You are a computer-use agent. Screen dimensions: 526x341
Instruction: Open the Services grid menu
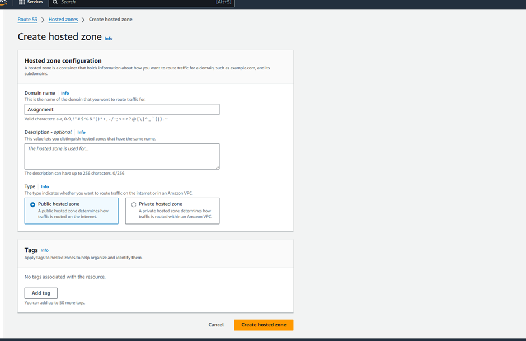pyautogui.click(x=23, y=3)
